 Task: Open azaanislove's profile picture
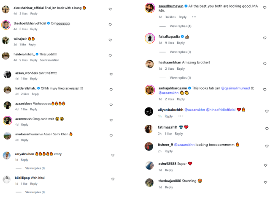tap(7, 105)
